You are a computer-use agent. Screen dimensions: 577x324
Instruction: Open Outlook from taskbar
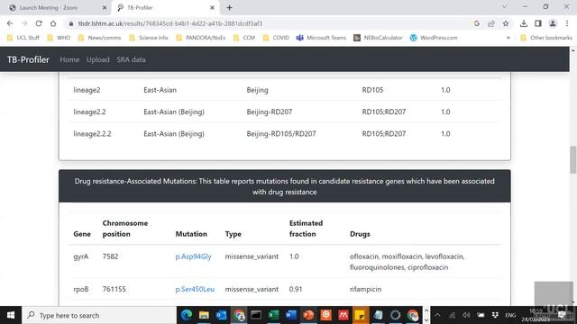pos(221,315)
